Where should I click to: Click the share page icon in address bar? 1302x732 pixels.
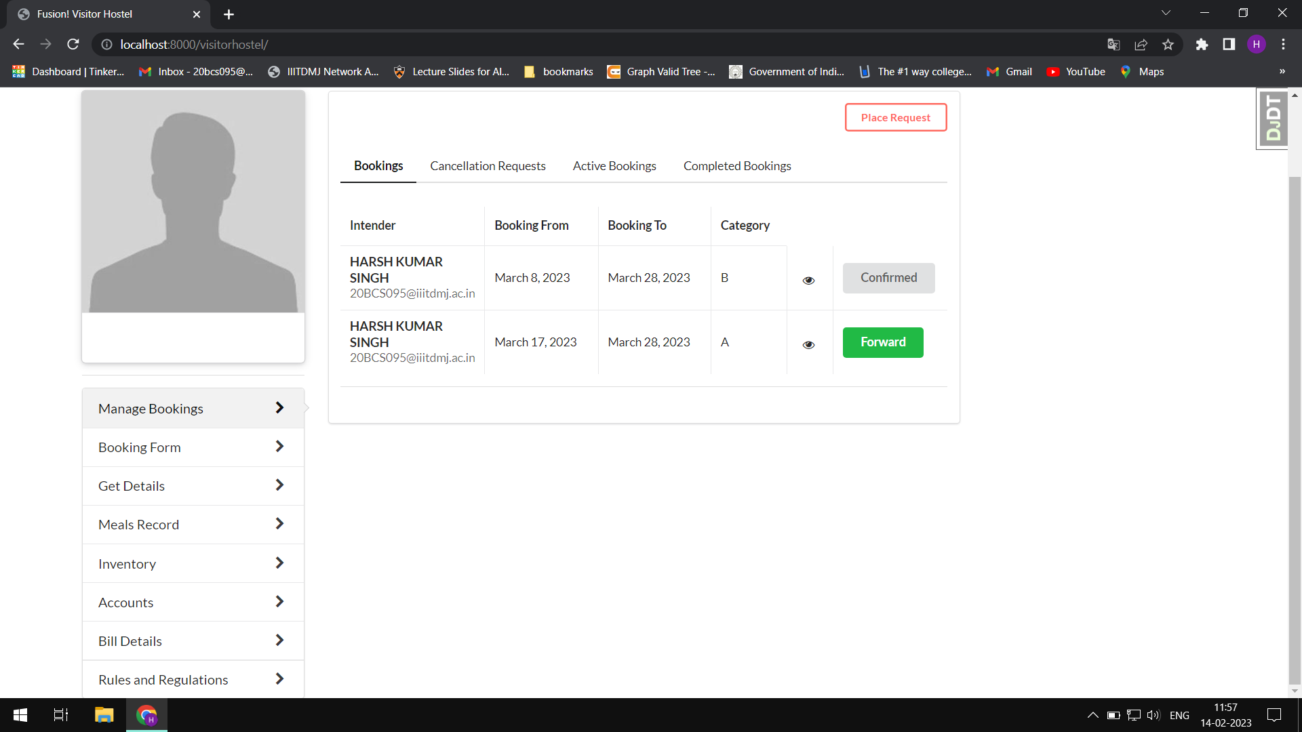click(1141, 44)
